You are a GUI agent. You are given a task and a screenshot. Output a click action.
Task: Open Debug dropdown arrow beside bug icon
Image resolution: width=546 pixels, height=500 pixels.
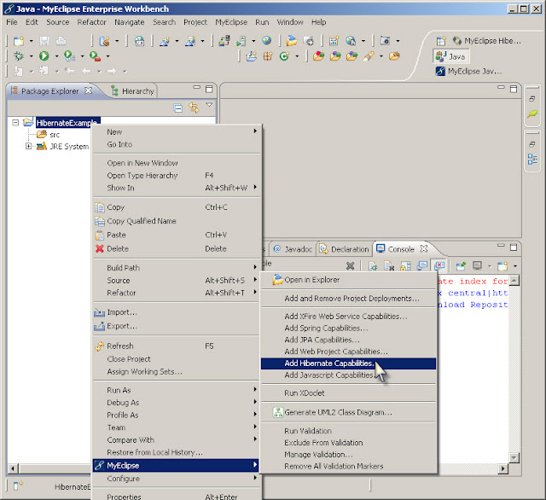point(31,56)
